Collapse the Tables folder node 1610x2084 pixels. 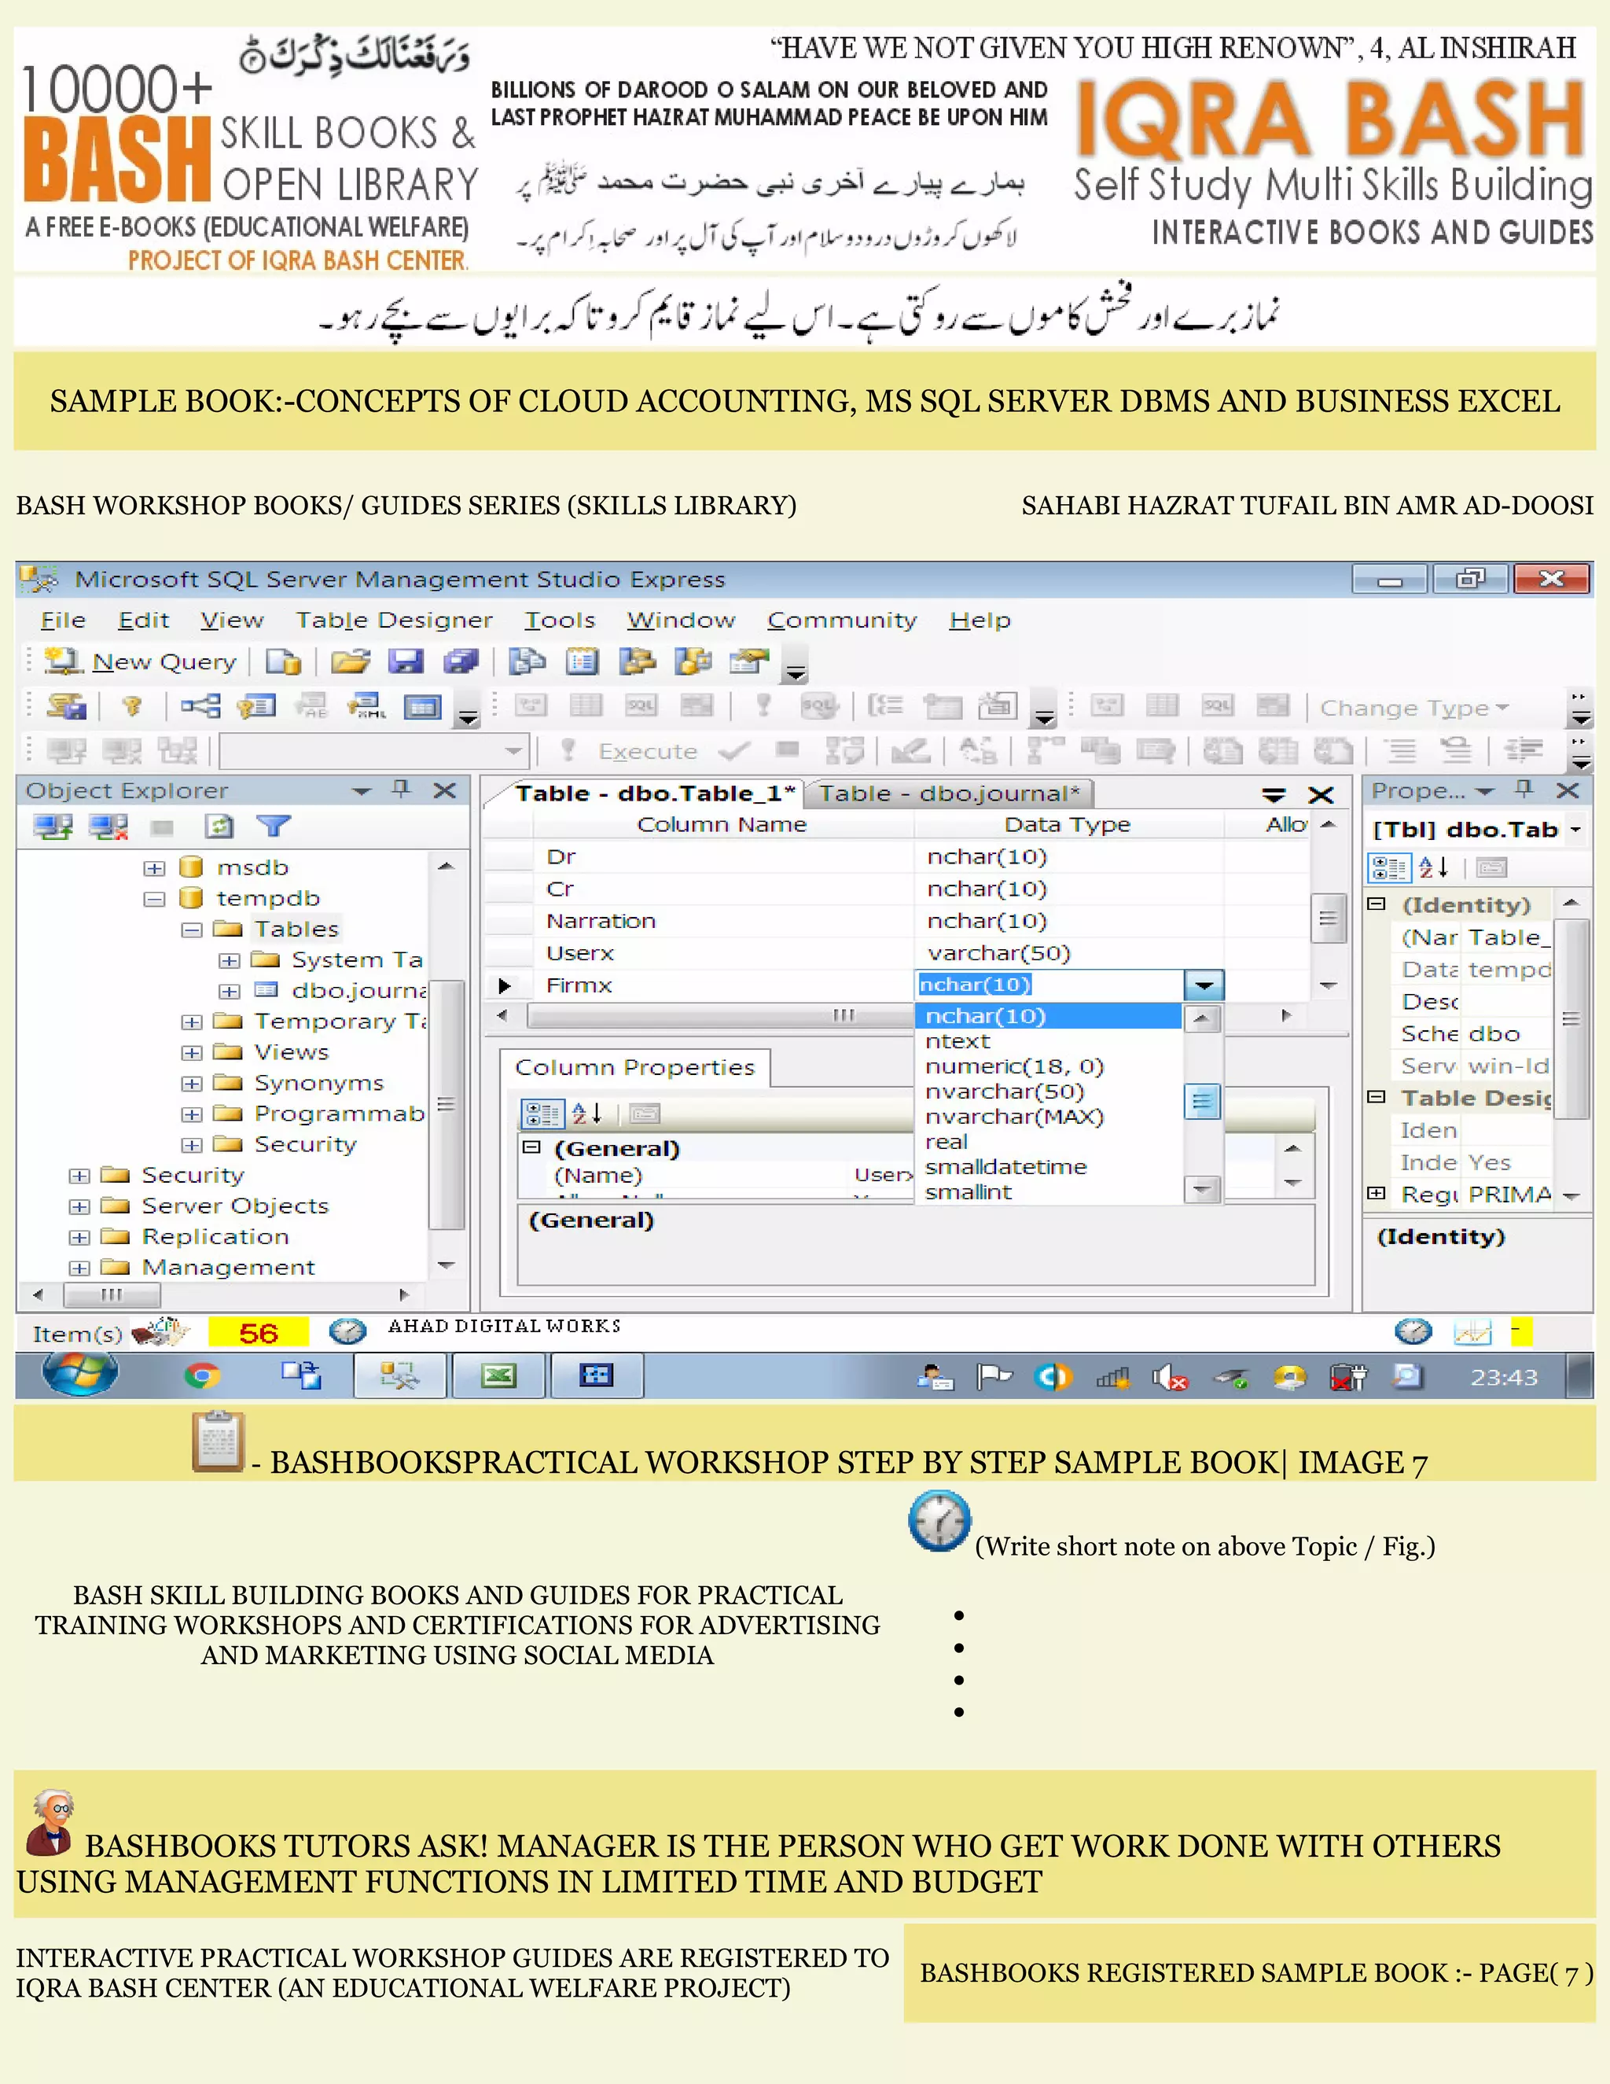point(191,930)
